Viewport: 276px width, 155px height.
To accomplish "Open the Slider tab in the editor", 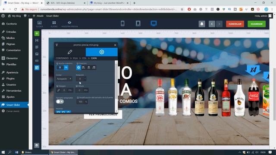I will point(39,24).
